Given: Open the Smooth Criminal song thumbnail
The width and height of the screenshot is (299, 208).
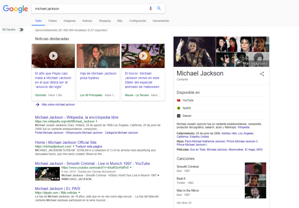Looking at the screenshot, I should click(255, 169).
